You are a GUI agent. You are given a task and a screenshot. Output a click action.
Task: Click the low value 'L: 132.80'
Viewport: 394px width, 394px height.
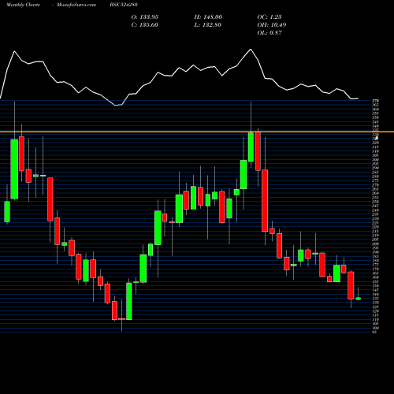tap(208, 25)
